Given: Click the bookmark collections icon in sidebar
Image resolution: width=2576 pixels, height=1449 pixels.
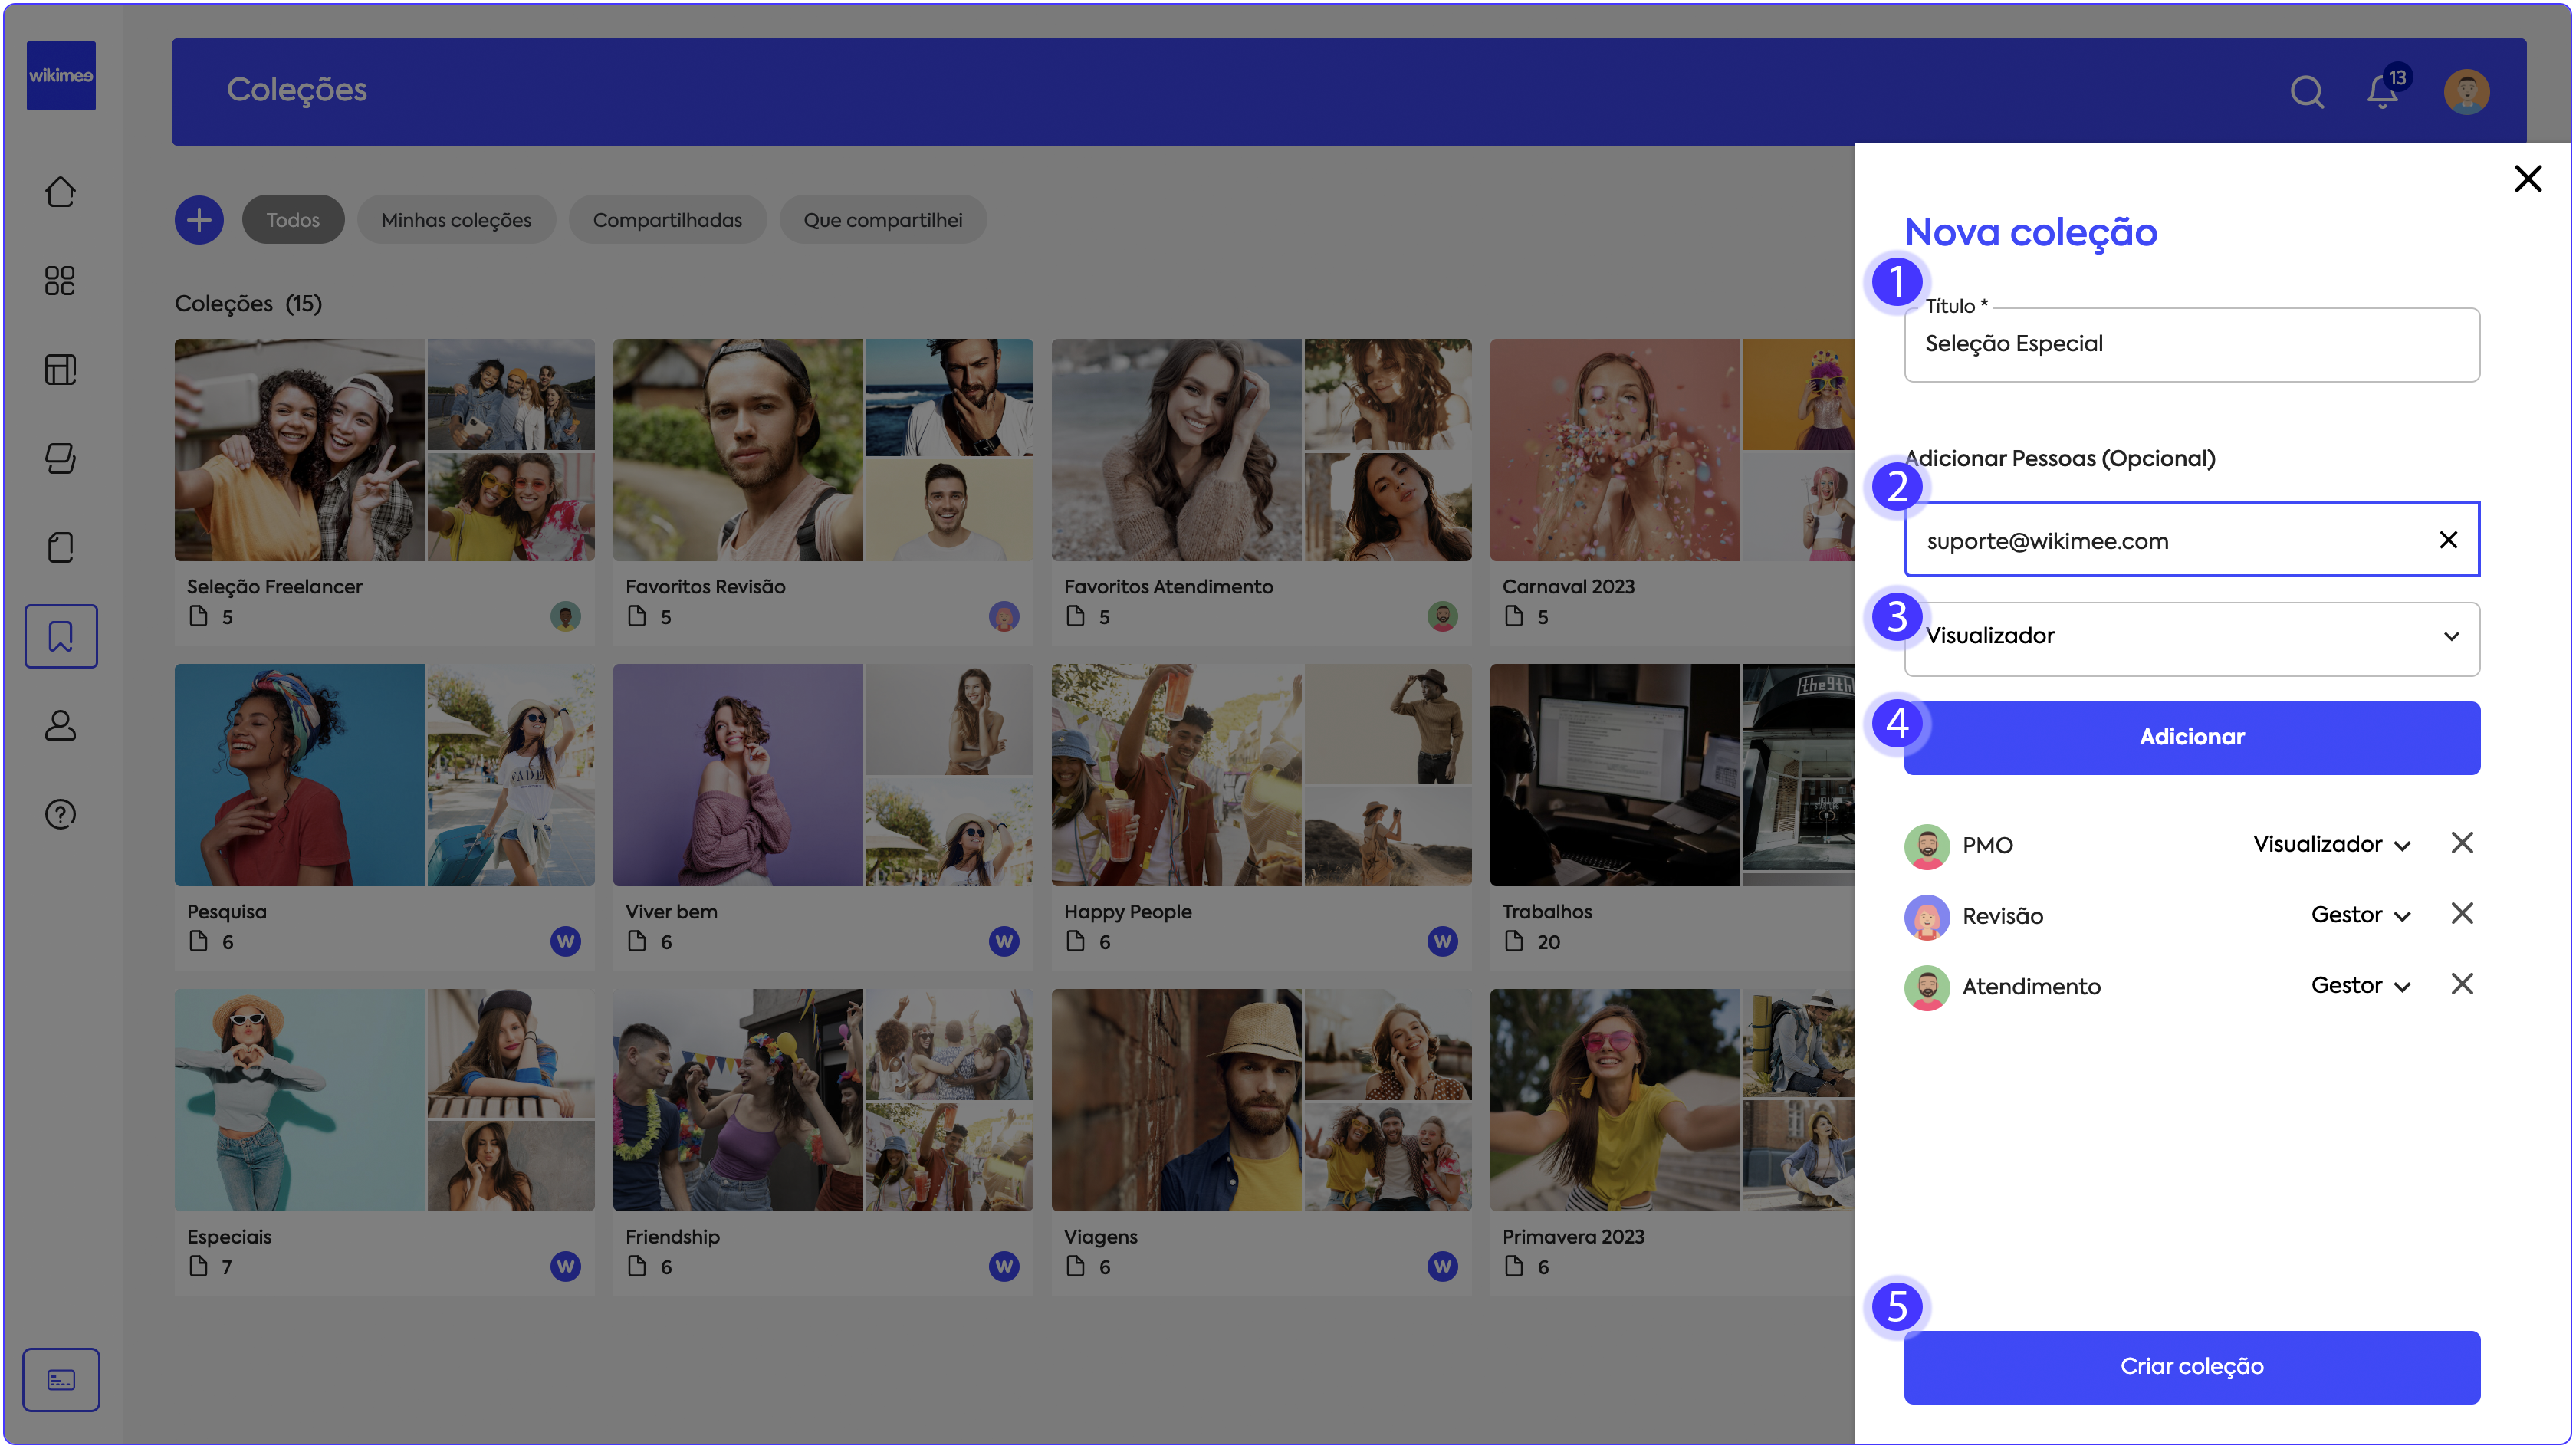Looking at the screenshot, I should coord(60,636).
